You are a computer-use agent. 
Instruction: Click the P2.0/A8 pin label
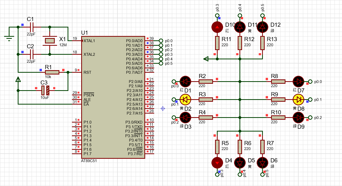(135, 82)
